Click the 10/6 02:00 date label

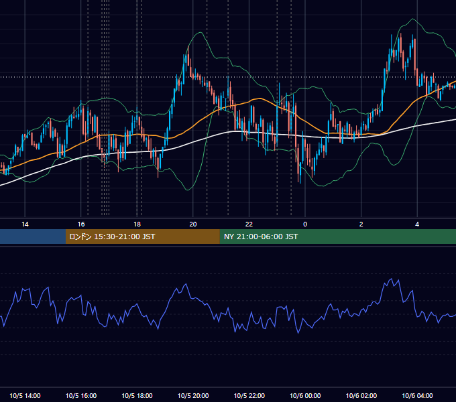(x=361, y=395)
